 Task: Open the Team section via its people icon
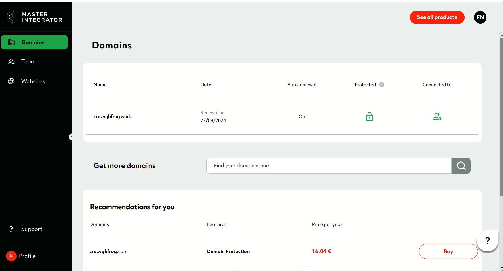[11, 61]
